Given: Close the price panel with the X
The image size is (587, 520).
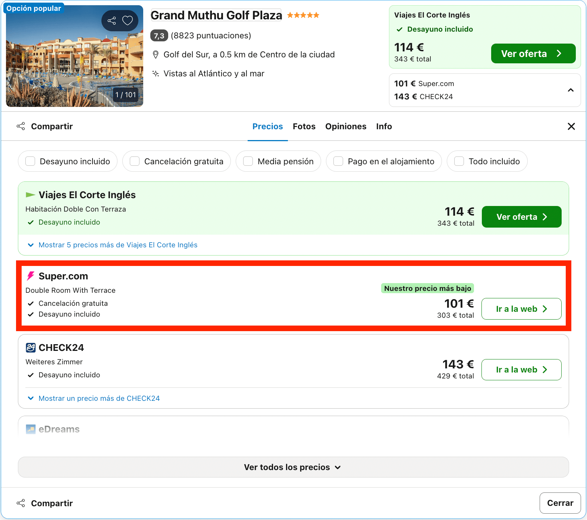Looking at the screenshot, I should tap(571, 126).
